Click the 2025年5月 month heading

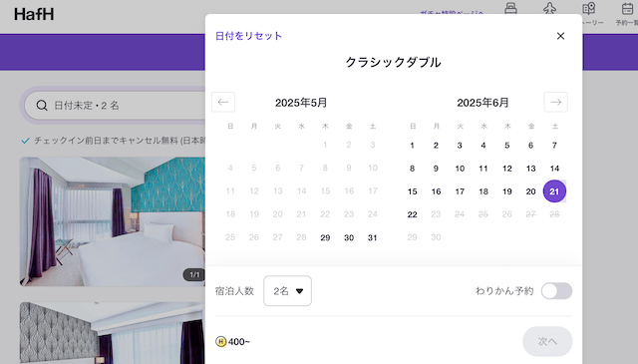(301, 103)
